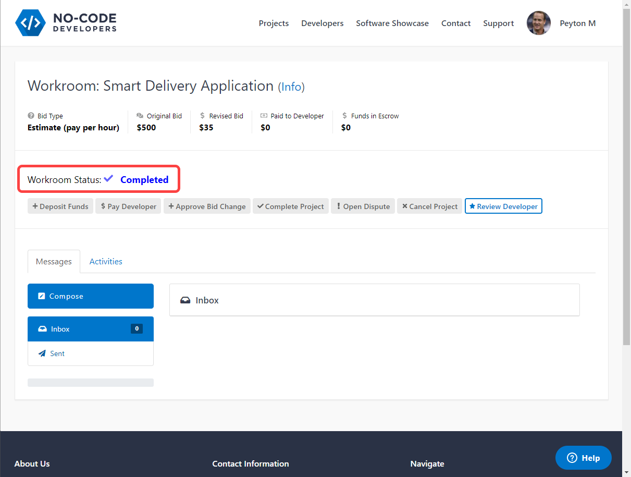Screen dimensions: 631x477
Task: Click the paper plane icon beside Sent
Action: coord(42,353)
